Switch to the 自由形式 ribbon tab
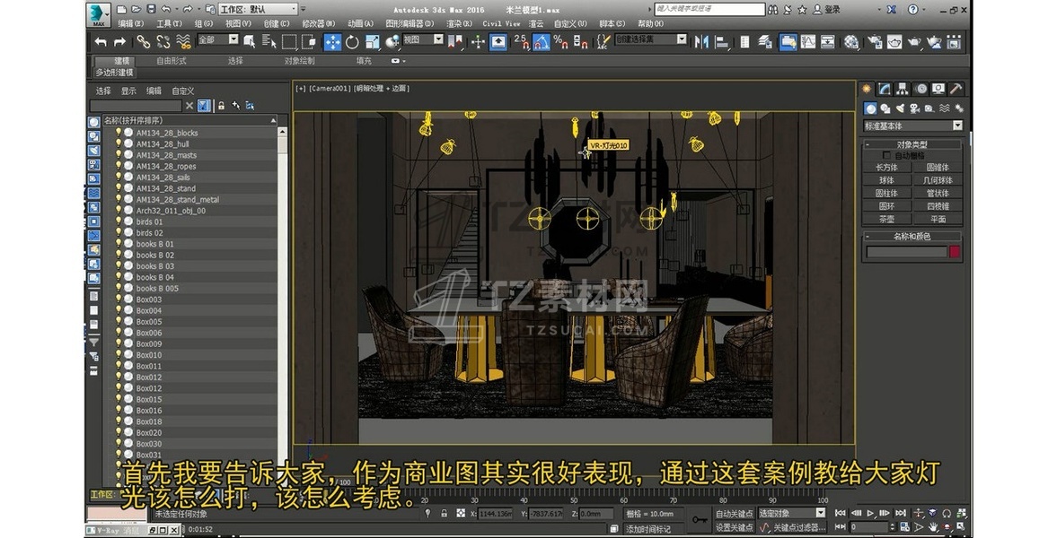The height and width of the screenshot is (538, 1057). (x=171, y=61)
